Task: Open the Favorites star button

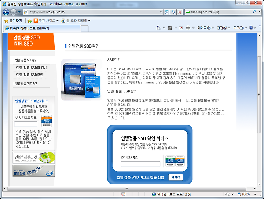Action: [x=13, y=21]
